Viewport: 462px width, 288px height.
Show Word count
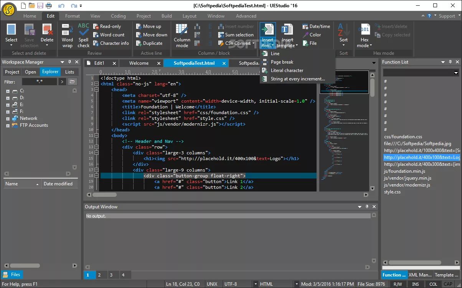(109, 35)
